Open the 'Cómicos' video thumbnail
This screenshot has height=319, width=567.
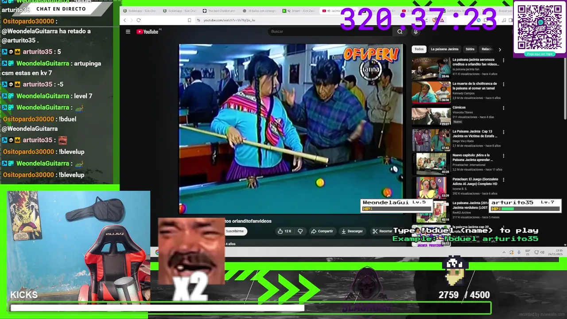[x=431, y=116]
